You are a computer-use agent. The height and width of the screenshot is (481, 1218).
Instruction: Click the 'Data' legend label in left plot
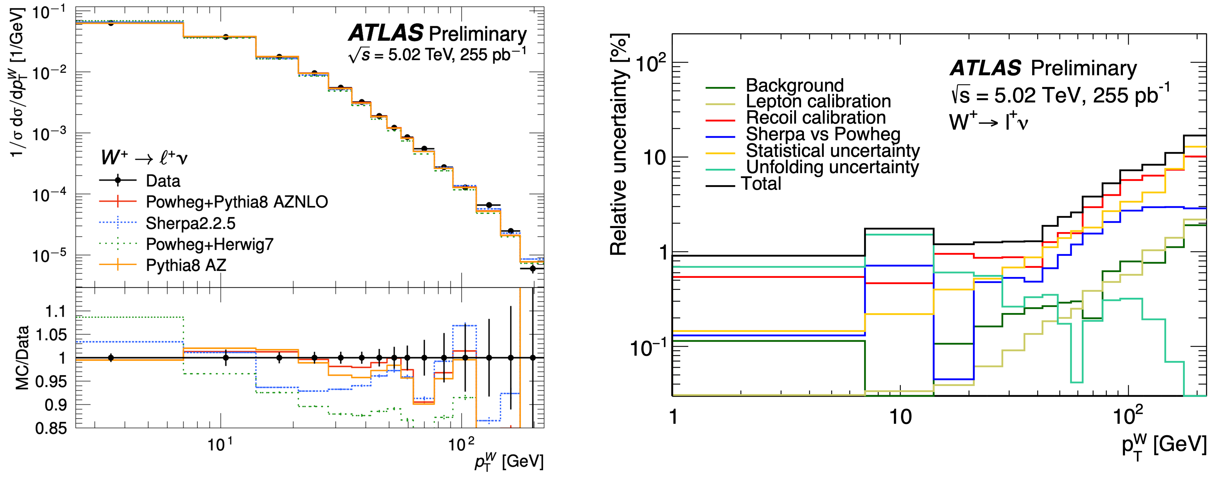coord(163,181)
